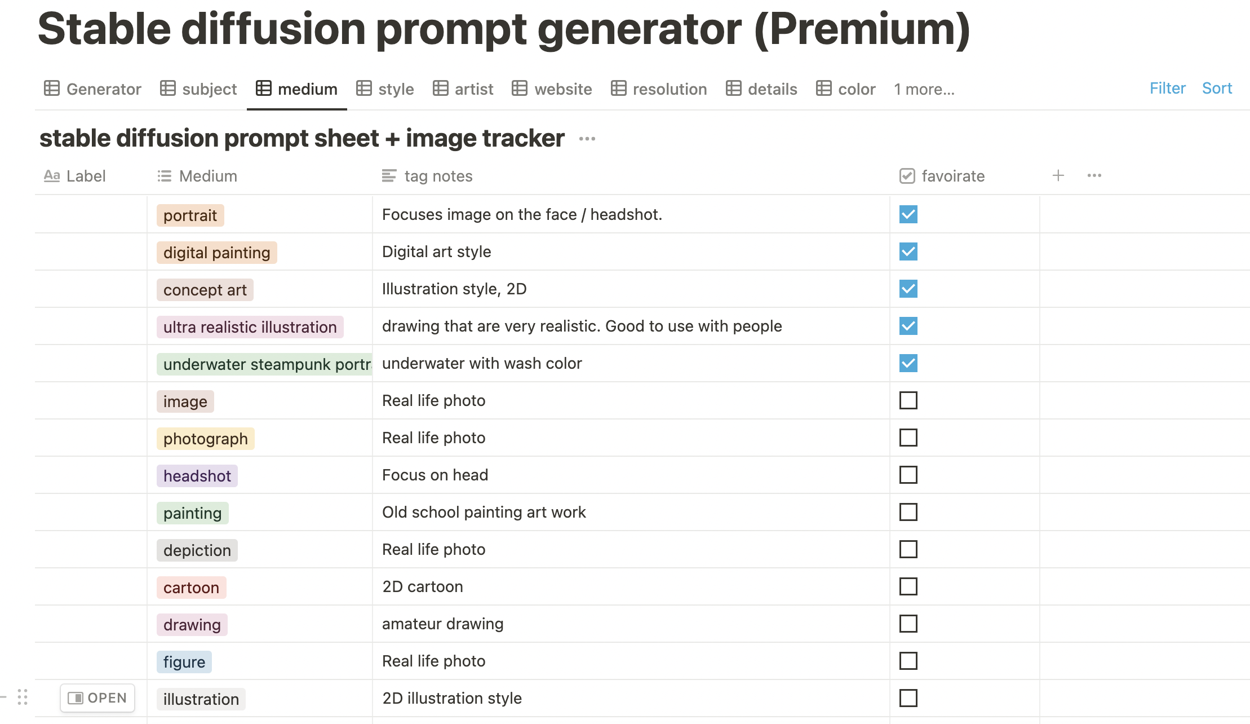Select the 'concept art' tag
The image size is (1250, 724).
point(205,289)
